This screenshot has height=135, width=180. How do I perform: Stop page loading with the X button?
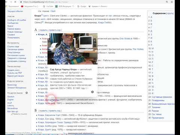click(15, 2)
